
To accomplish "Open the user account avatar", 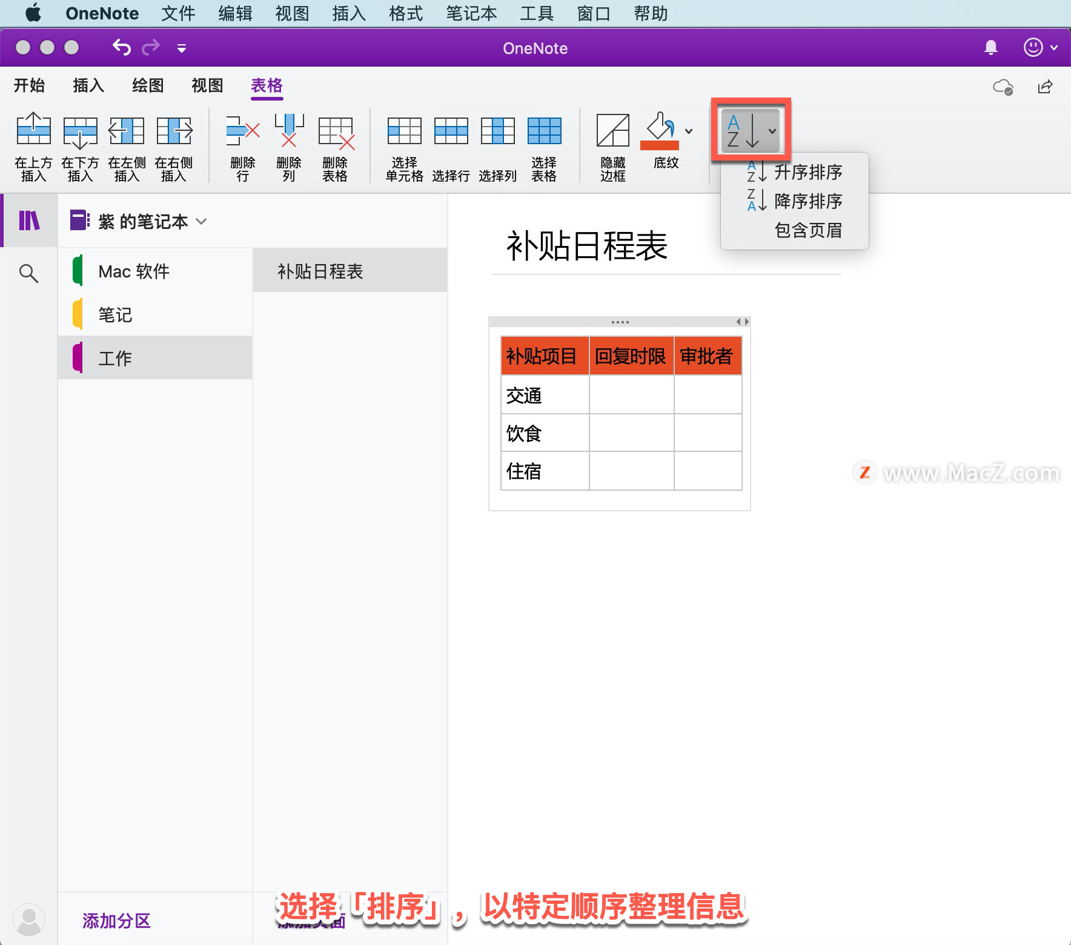I will [28, 920].
